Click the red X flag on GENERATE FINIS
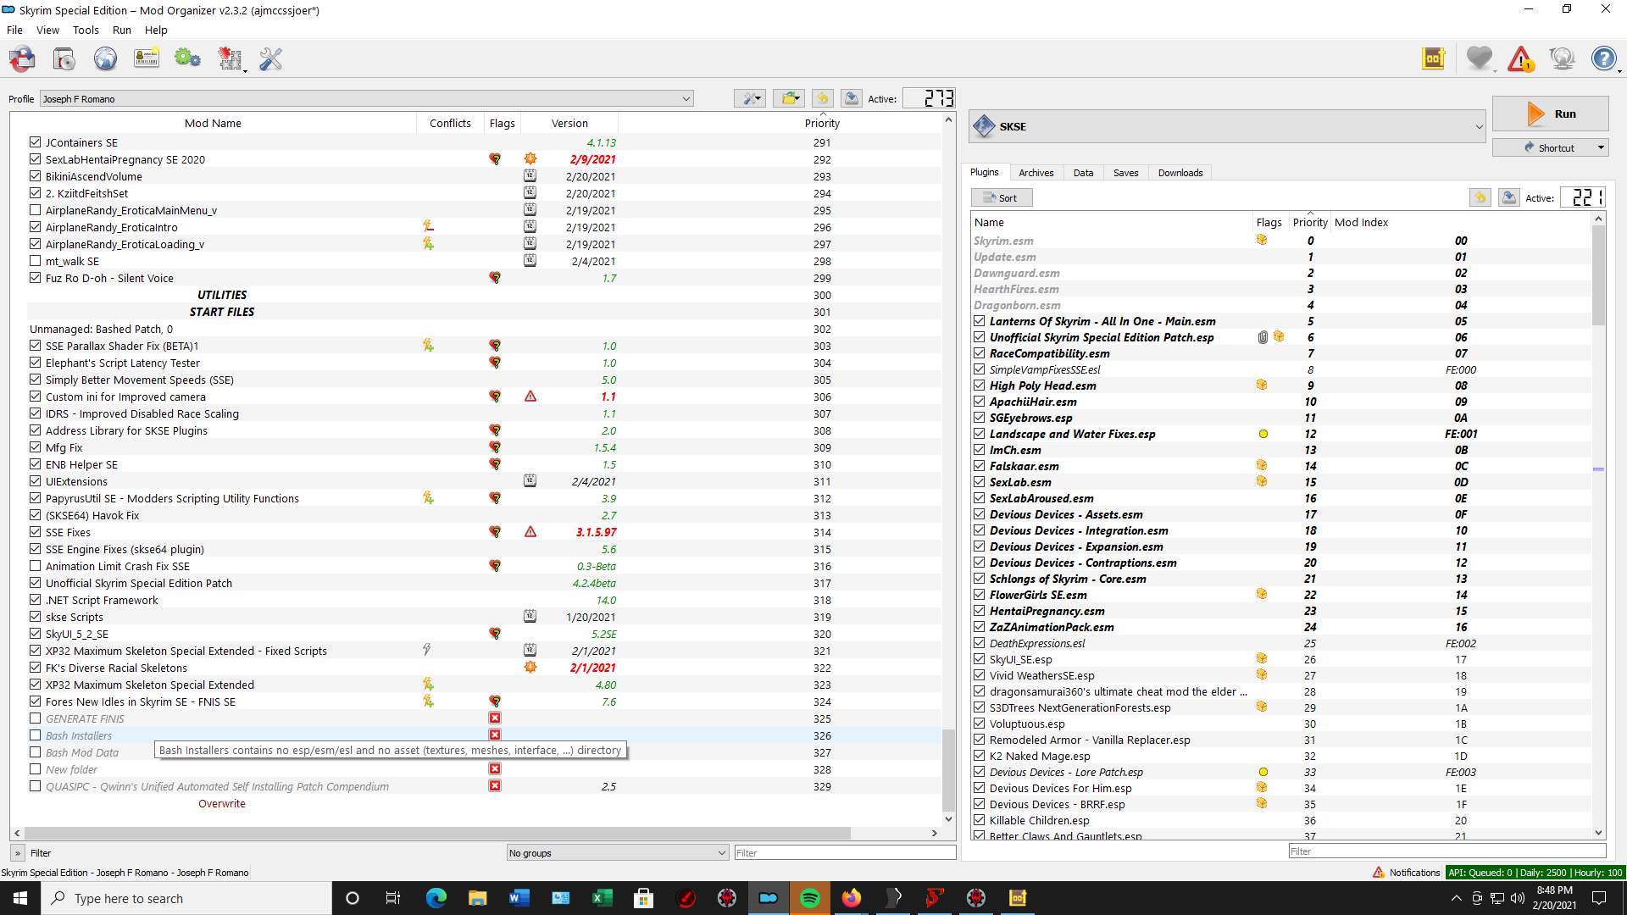Image resolution: width=1627 pixels, height=915 pixels. tap(495, 718)
